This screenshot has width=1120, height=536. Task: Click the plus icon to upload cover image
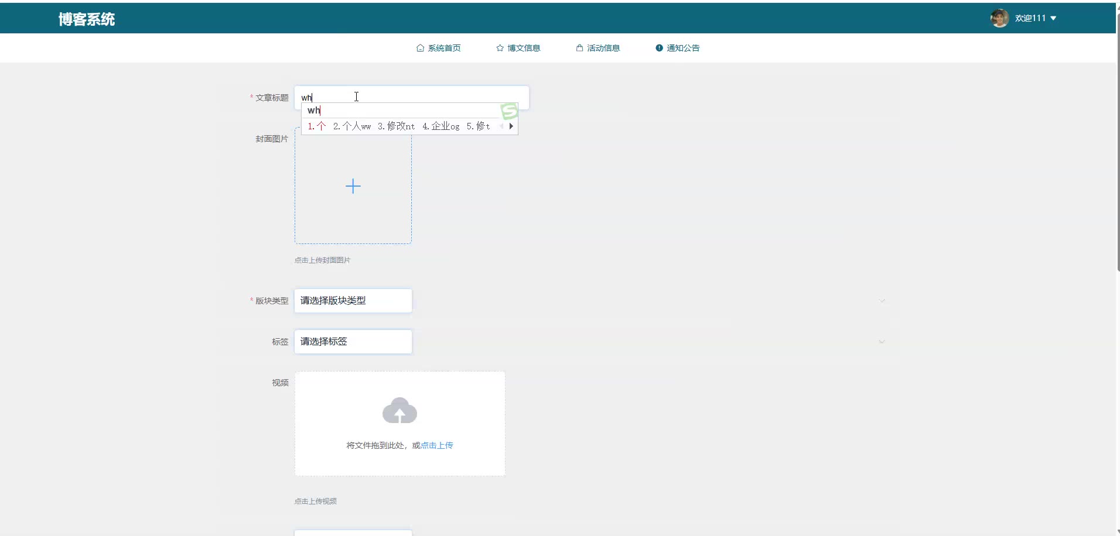[x=353, y=186]
